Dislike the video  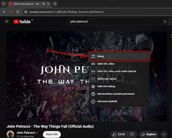coord(132,134)
